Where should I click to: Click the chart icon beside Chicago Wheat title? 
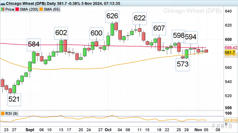coord(3,3)
